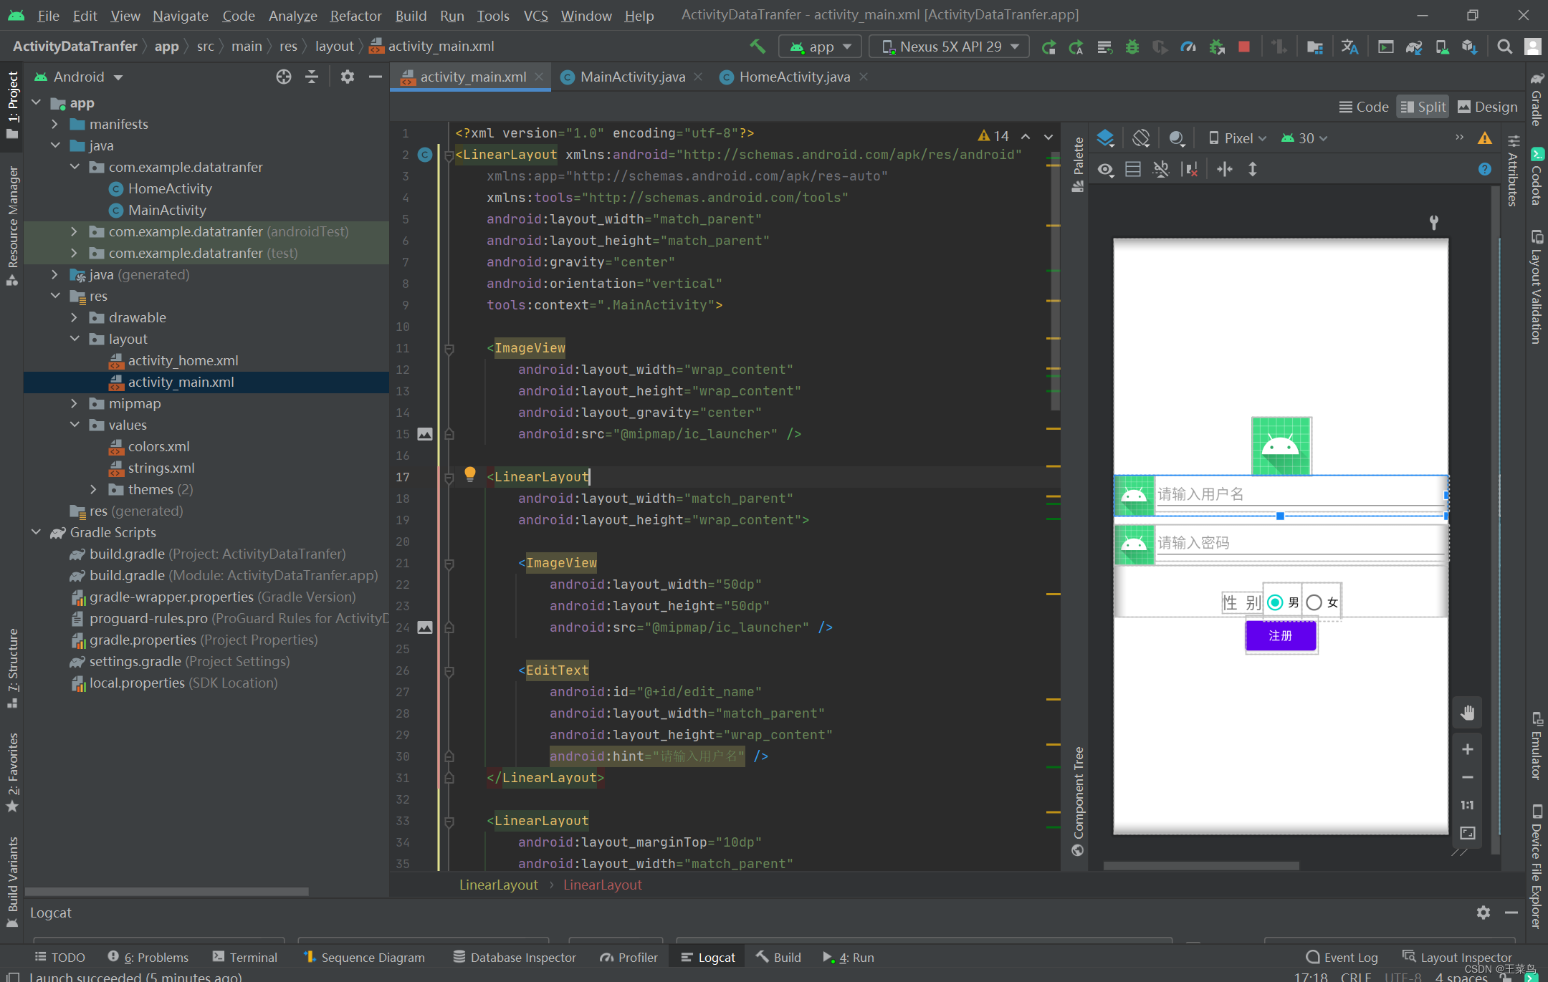Click the 注册 register button
This screenshot has width=1548, height=982.
1281,635
